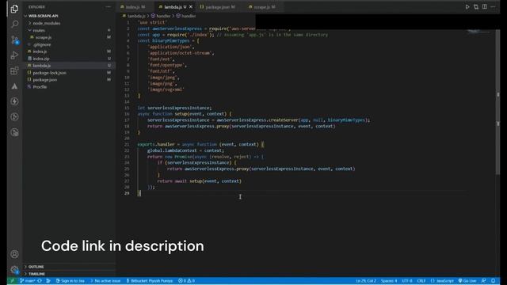Click the 'use strict' text on line 1
This screenshot has width=507, height=285.
pos(152,22)
